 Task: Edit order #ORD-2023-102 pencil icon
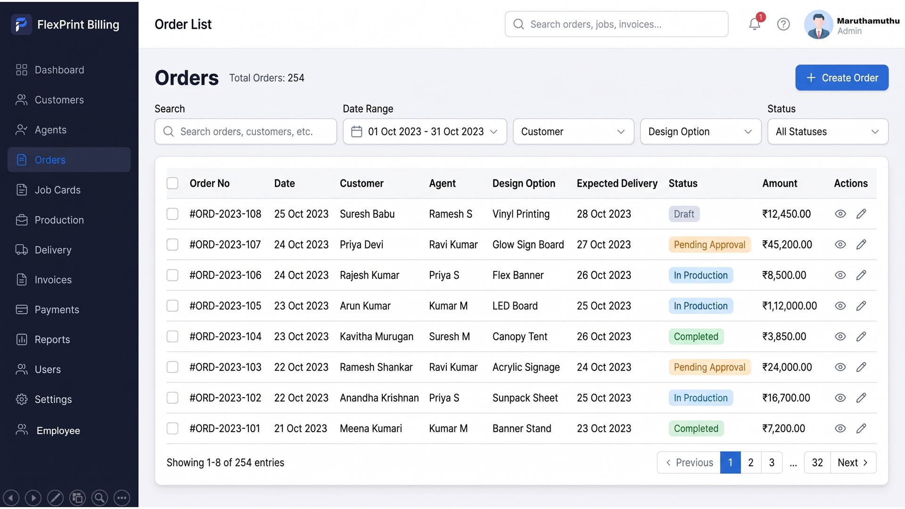861,398
